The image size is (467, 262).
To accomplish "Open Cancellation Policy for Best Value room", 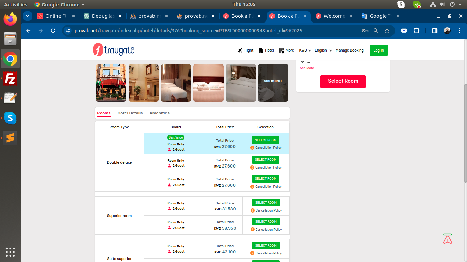I will 268,148.
